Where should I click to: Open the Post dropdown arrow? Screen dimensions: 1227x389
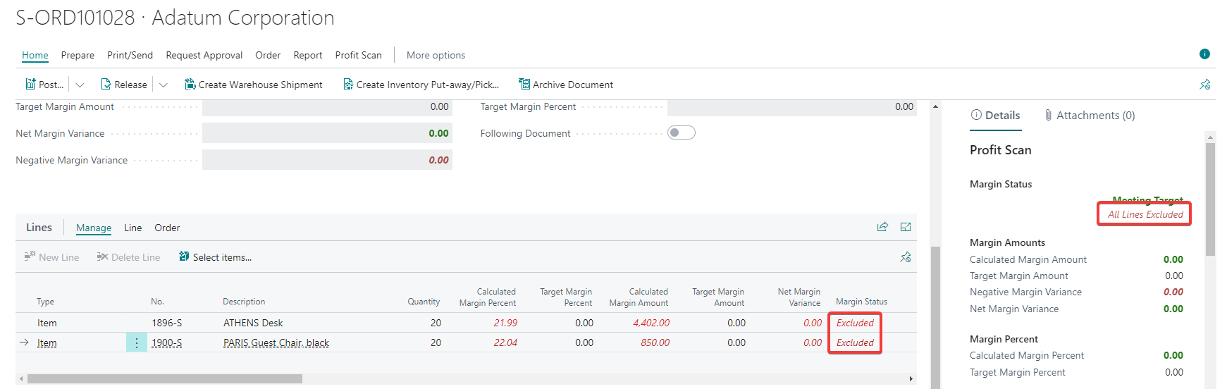click(80, 85)
